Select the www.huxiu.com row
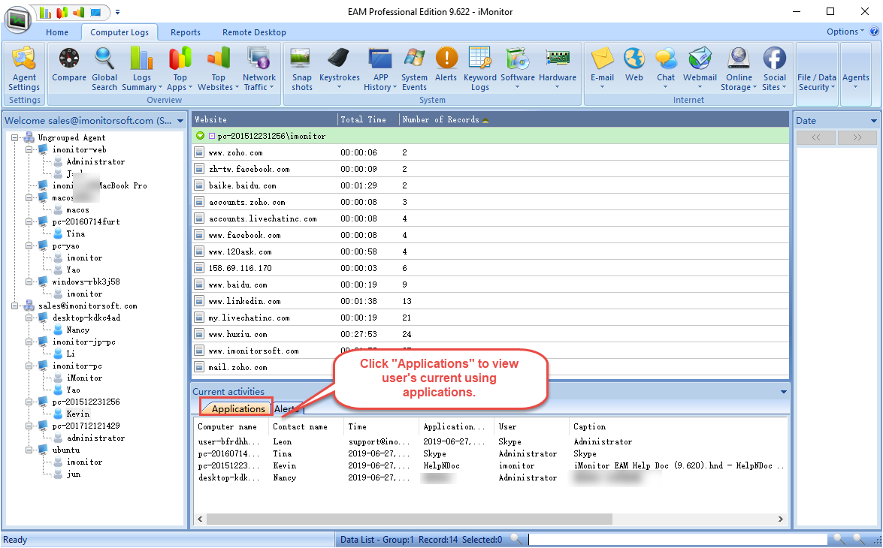This screenshot has height=548, width=883. coord(490,334)
